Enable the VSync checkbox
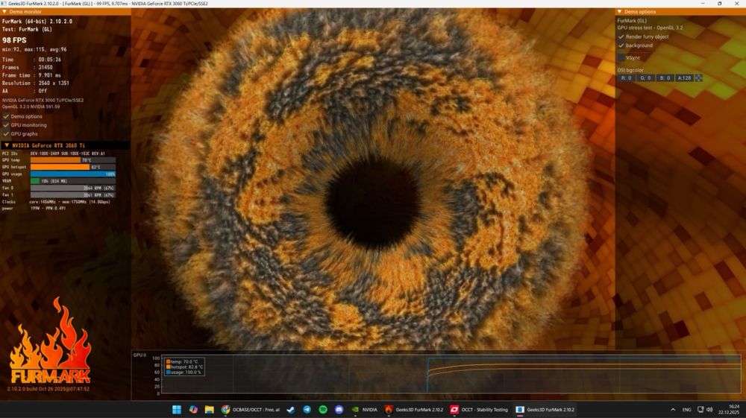This screenshot has height=418, width=746. (x=621, y=57)
